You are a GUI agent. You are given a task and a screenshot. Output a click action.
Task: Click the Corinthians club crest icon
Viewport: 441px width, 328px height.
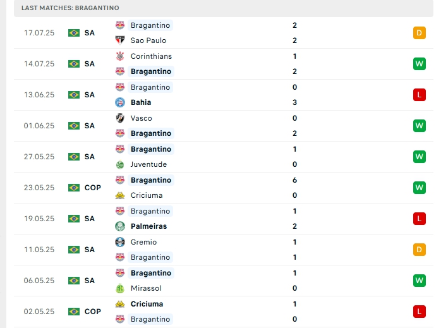pos(120,56)
